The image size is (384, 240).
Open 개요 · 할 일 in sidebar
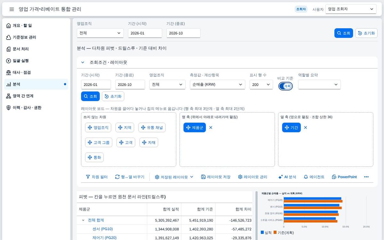(36, 26)
